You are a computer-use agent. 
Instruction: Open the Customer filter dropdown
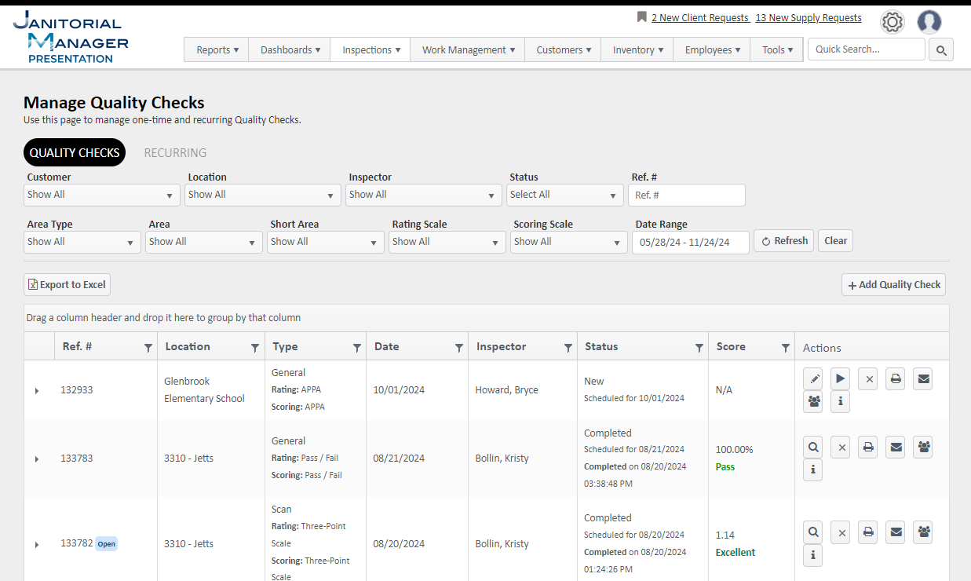[x=103, y=195]
